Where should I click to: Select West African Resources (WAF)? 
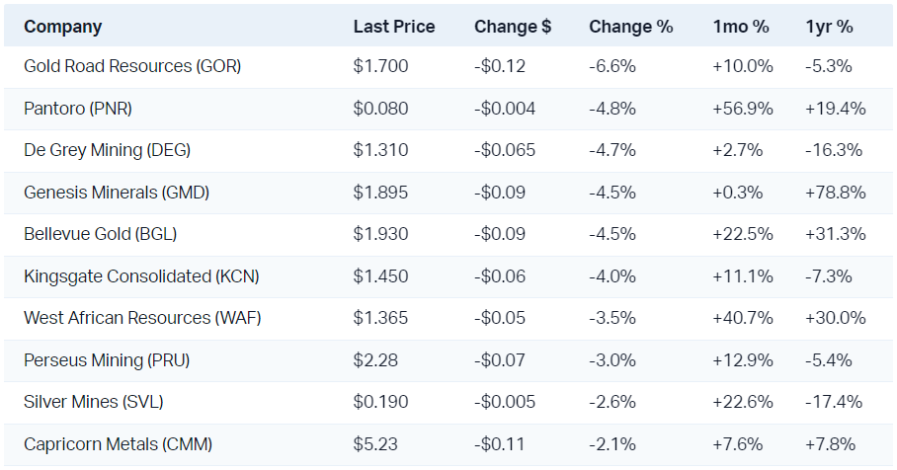pos(142,318)
